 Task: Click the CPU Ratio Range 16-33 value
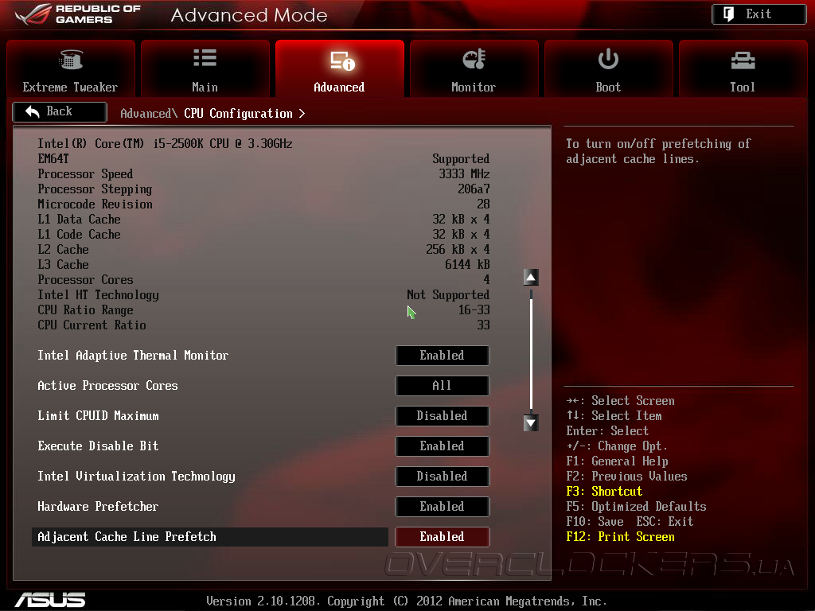(x=474, y=309)
